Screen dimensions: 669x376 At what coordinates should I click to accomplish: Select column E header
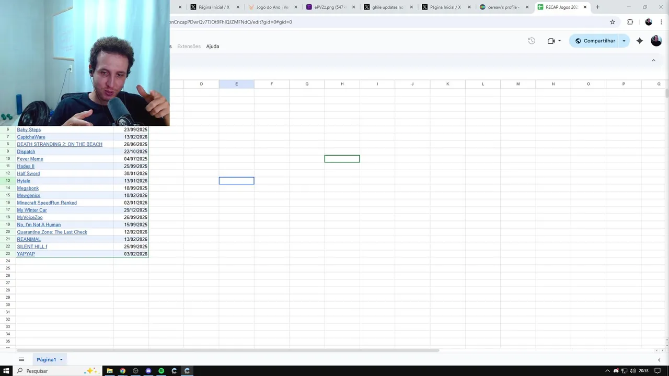point(236,84)
